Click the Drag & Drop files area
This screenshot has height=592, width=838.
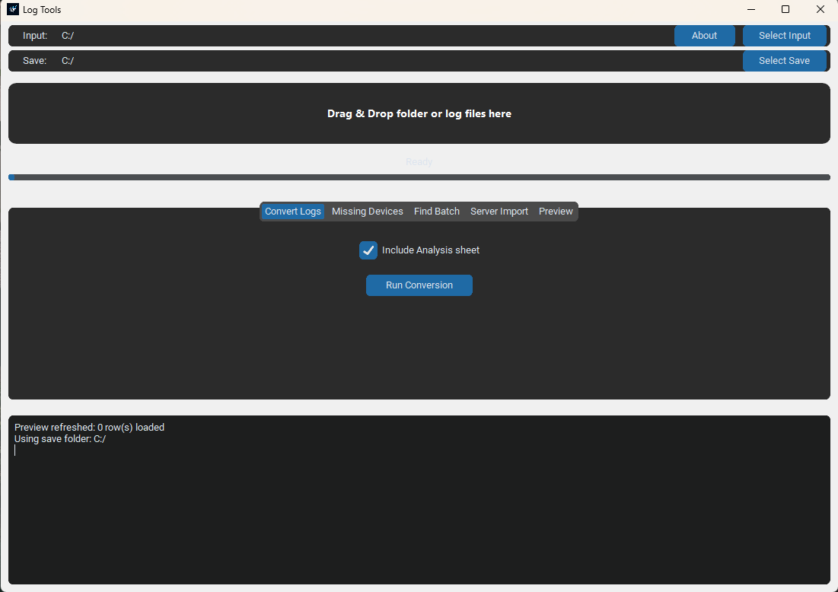[419, 113]
